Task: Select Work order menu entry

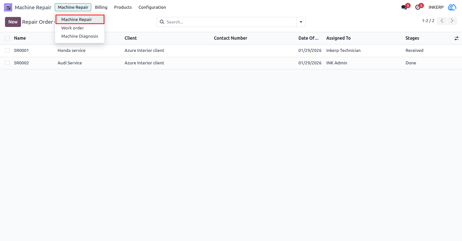Action: click(72, 28)
